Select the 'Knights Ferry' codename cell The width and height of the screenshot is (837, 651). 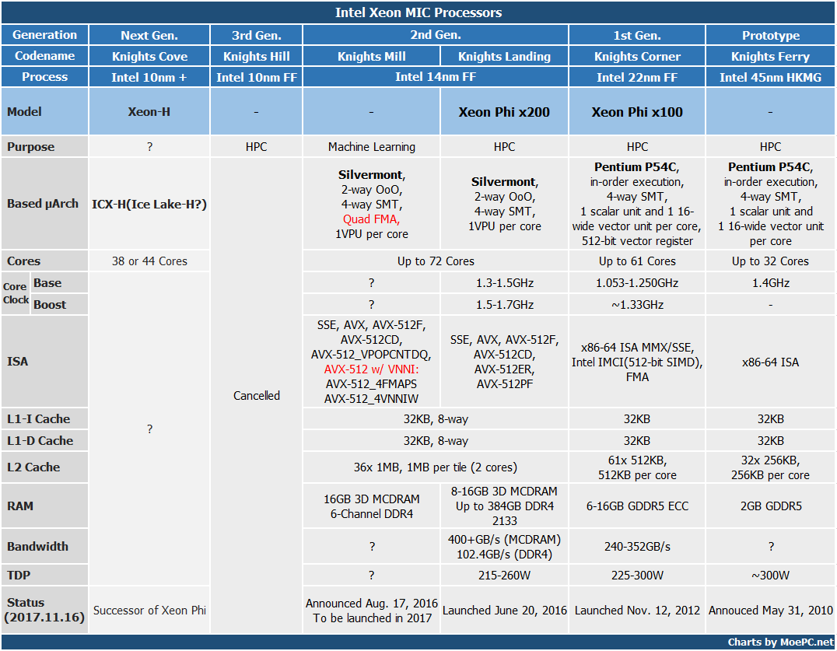[x=770, y=56]
